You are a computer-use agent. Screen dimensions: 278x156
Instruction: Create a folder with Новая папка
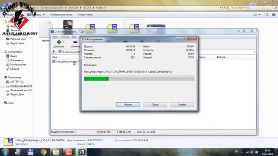86,15
